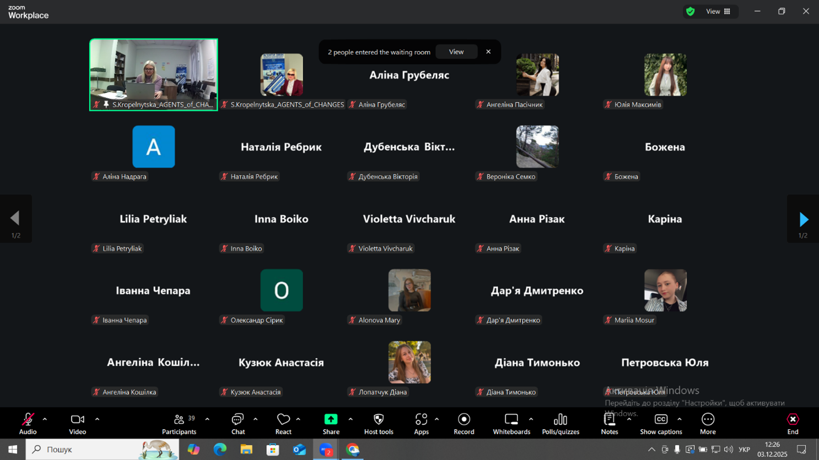Open Whiteboards from the toolbar
819x460 pixels.
click(x=511, y=424)
